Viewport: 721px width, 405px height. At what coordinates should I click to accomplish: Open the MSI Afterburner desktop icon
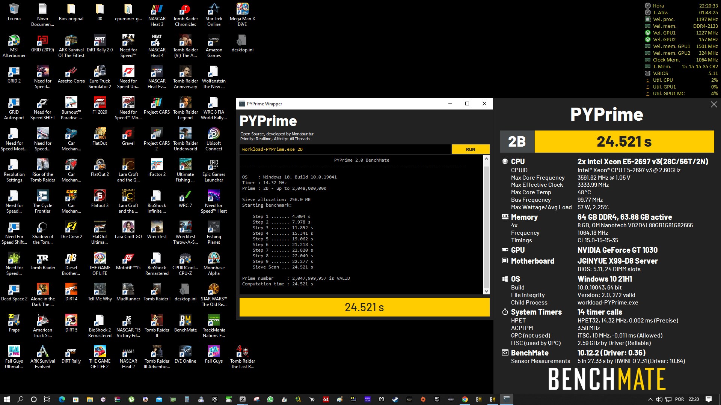pos(14,46)
